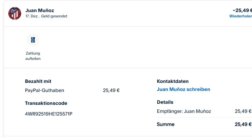The width and height of the screenshot is (252, 138).
Task: Click the Summe label
Action: pyautogui.click(x=166, y=124)
